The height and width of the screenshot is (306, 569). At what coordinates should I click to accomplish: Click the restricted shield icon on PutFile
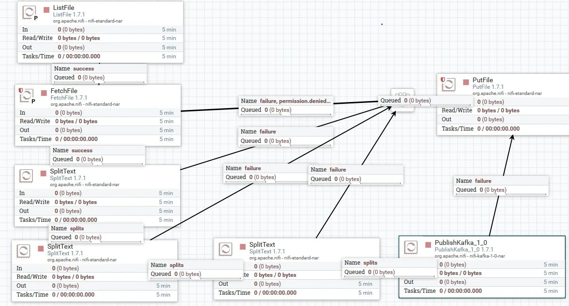pyautogui.click(x=442, y=80)
